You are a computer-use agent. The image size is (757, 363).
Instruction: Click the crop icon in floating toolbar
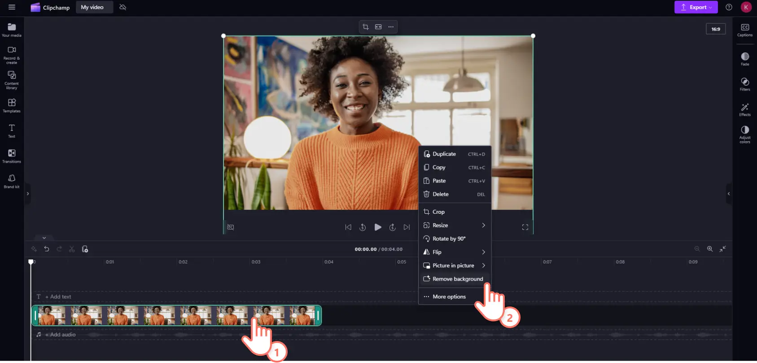point(366,27)
